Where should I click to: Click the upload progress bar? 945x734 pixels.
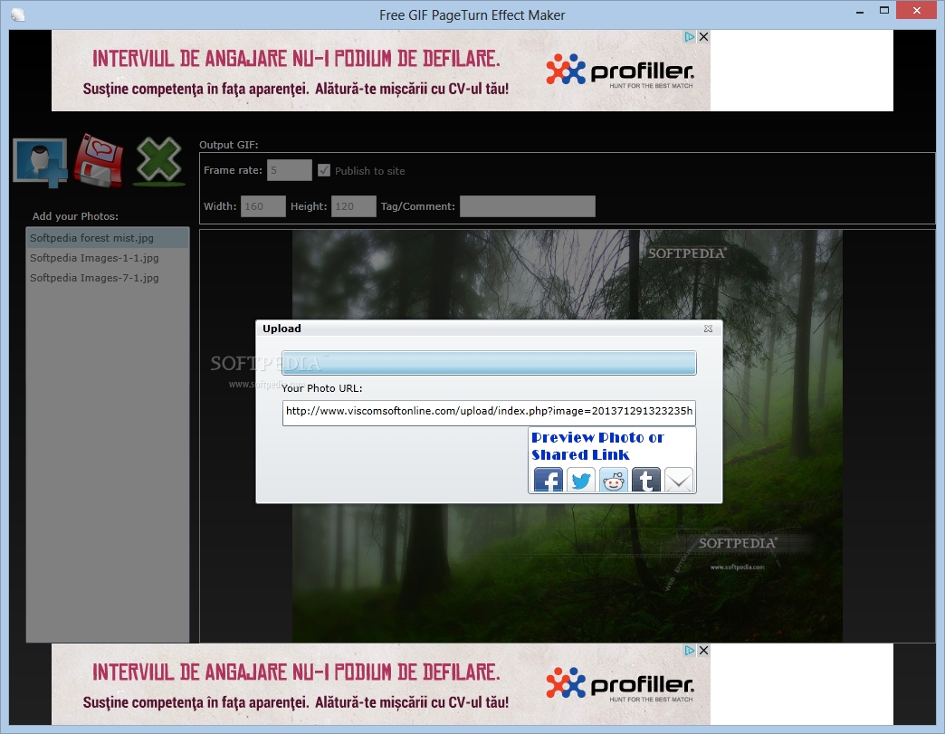489,363
